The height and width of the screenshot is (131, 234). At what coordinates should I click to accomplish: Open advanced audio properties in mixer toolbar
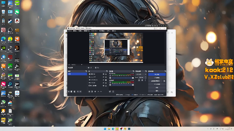click(110, 91)
